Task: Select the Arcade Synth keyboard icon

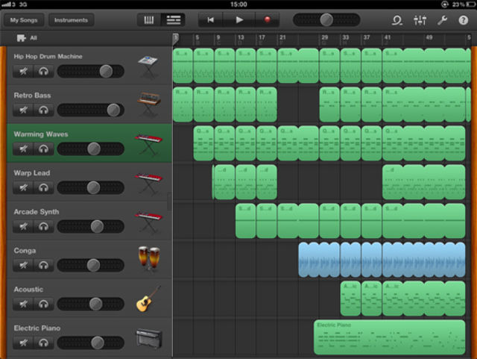Action: [148, 222]
